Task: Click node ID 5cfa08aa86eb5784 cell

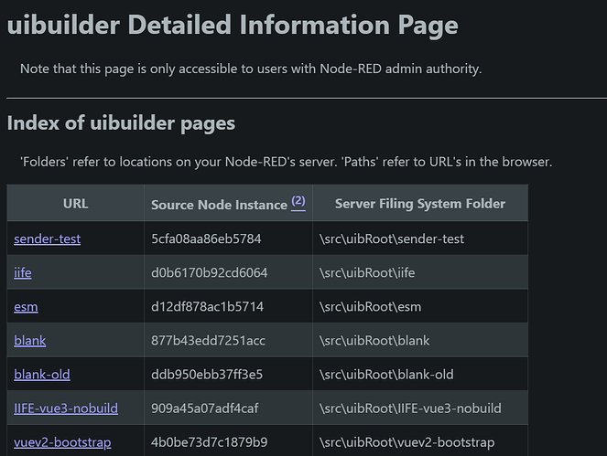Action: click(206, 239)
